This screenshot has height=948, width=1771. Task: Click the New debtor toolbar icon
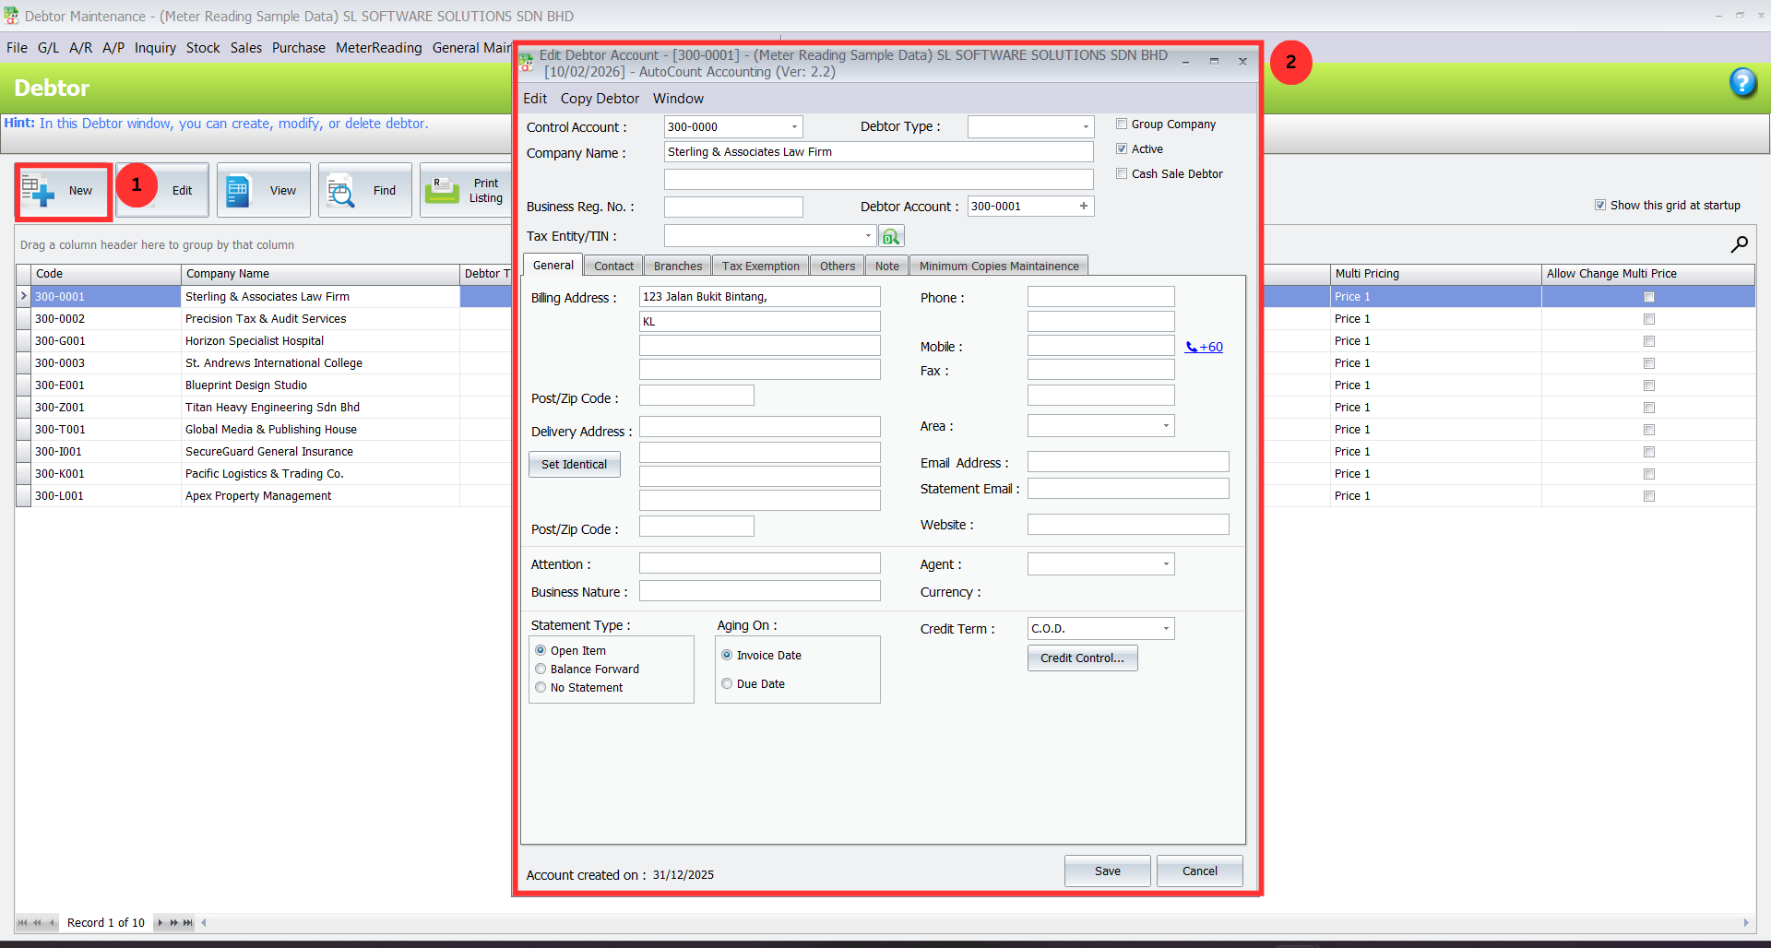point(39,191)
